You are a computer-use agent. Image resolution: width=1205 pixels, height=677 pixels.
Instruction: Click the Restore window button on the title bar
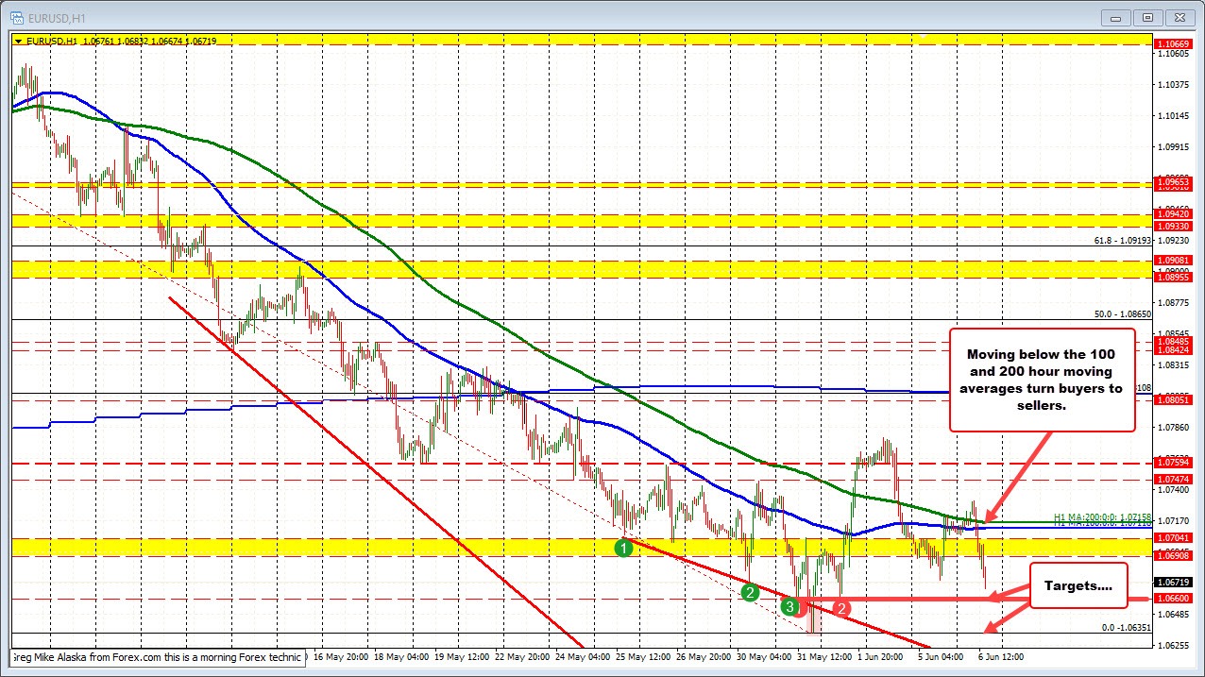tap(1146, 16)
